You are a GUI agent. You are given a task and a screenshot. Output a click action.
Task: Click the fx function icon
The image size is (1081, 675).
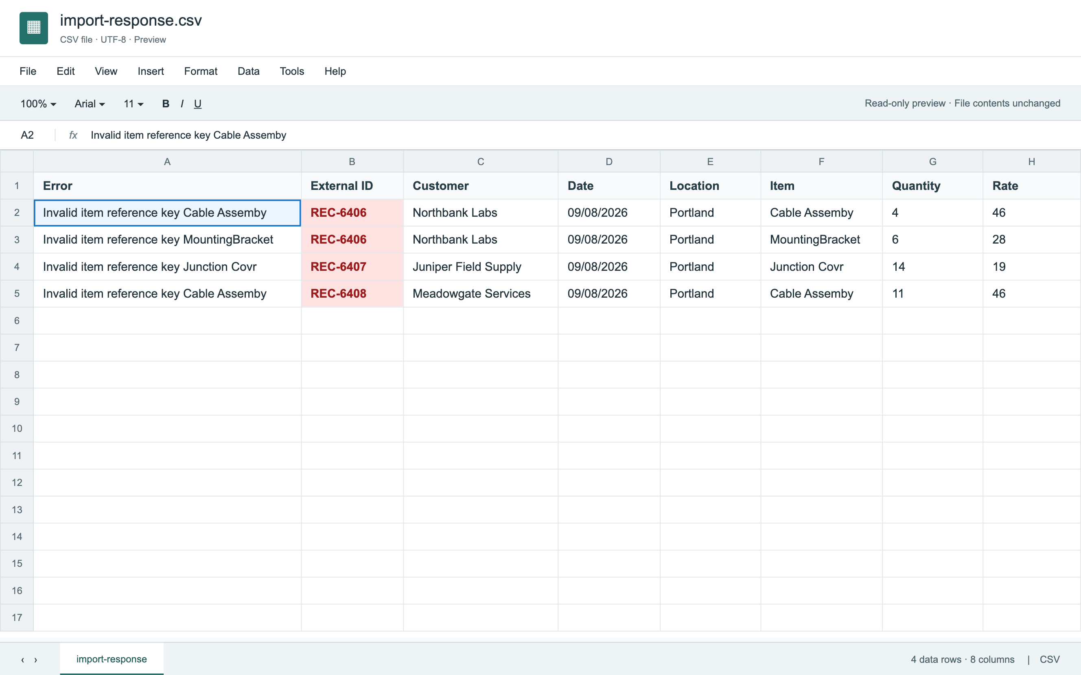coord(73,135)
